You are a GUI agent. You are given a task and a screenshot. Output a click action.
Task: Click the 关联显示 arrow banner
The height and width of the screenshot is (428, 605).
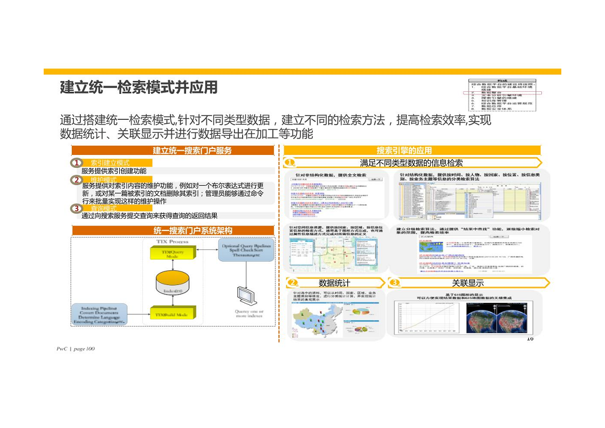click(x=469, y=283)
